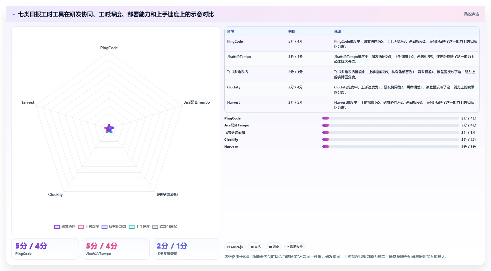Click the Harvest axis label on radar
Image resolution: width=491 pixels, height=271 pixels.
pyautogui.click(x=27, y=102)
